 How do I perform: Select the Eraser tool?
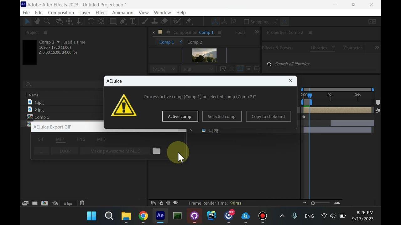coord(164,21)
